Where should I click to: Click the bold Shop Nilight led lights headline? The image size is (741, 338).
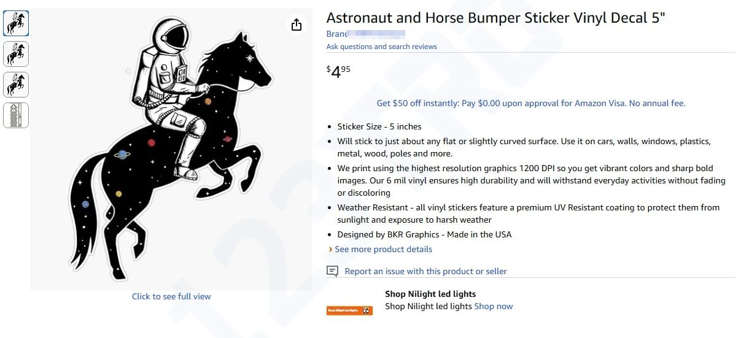430,294
